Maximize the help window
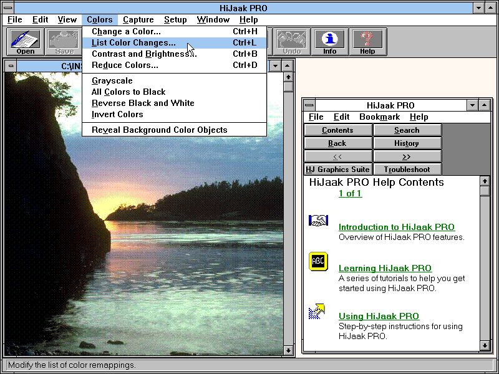The image size is (499, 374). tap(485, 105)
